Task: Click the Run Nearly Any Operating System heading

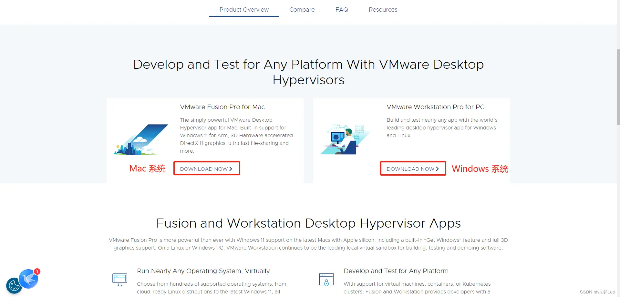Action: [x=203, y=271]
